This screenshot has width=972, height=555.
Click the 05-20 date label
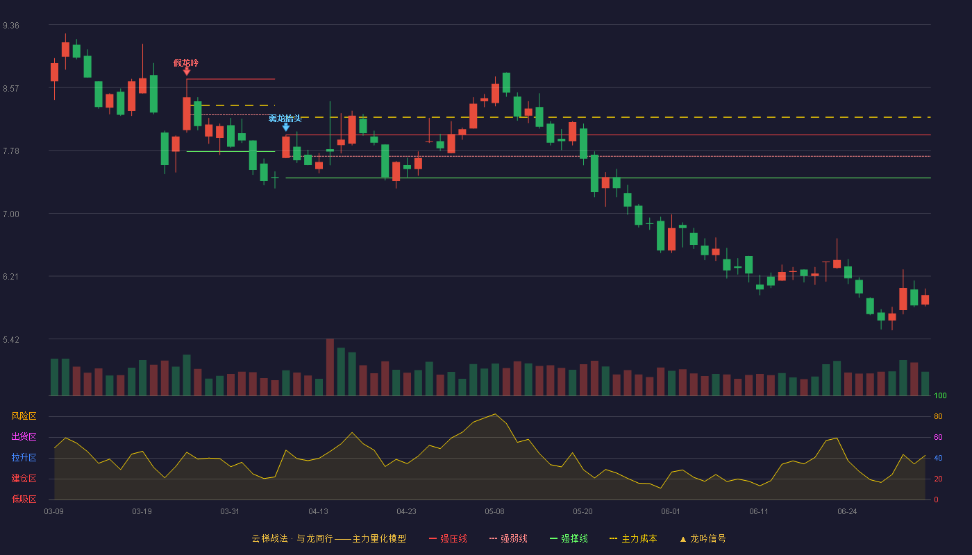tap(583, 511)
